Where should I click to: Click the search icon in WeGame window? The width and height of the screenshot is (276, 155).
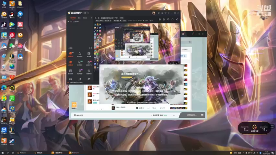(x=190, y=42)
